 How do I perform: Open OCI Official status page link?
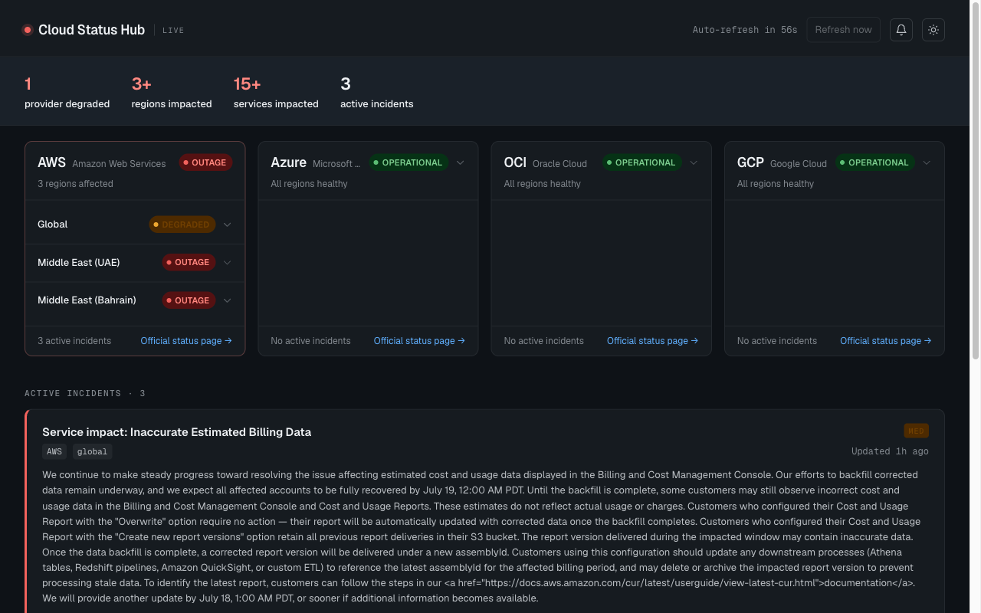[x=652, y=341]
